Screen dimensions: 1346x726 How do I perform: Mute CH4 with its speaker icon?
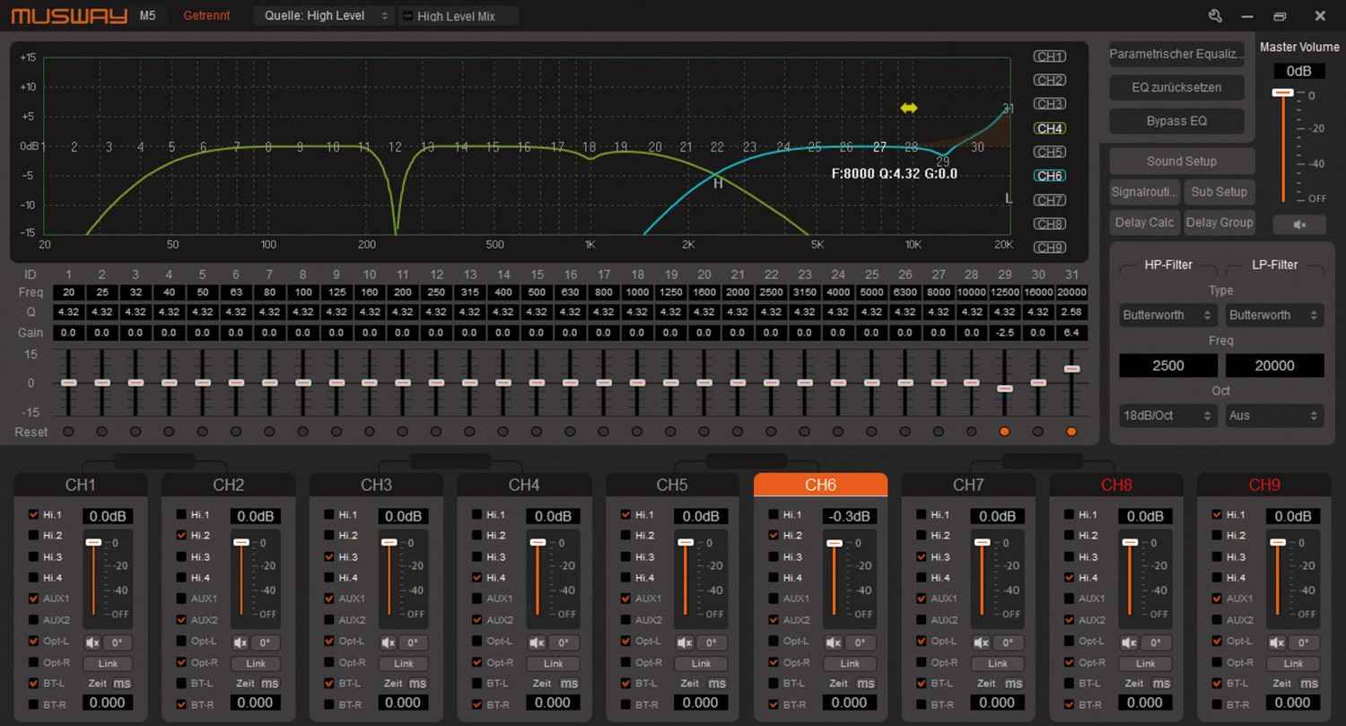point(537,643)
